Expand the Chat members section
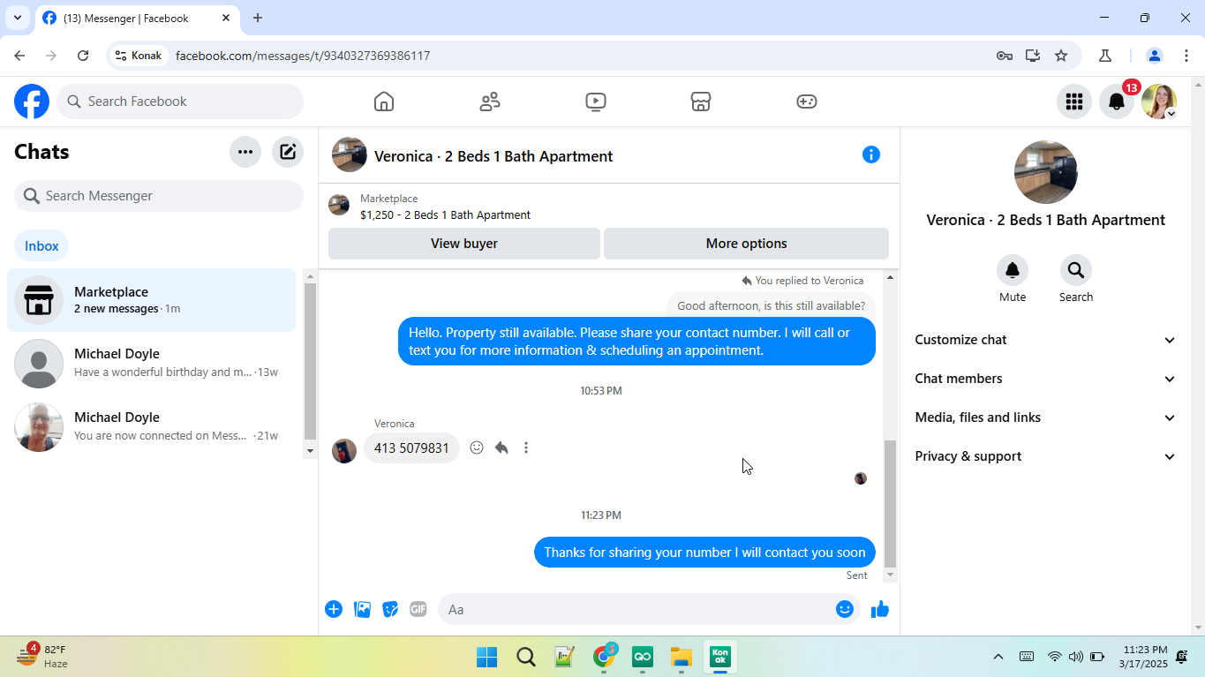1205x677 pixels. 1046,379
